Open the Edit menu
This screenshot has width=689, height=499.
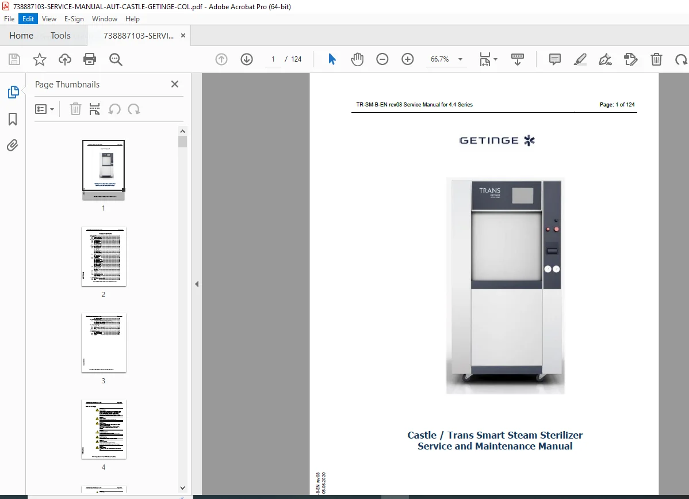(28, 19)
